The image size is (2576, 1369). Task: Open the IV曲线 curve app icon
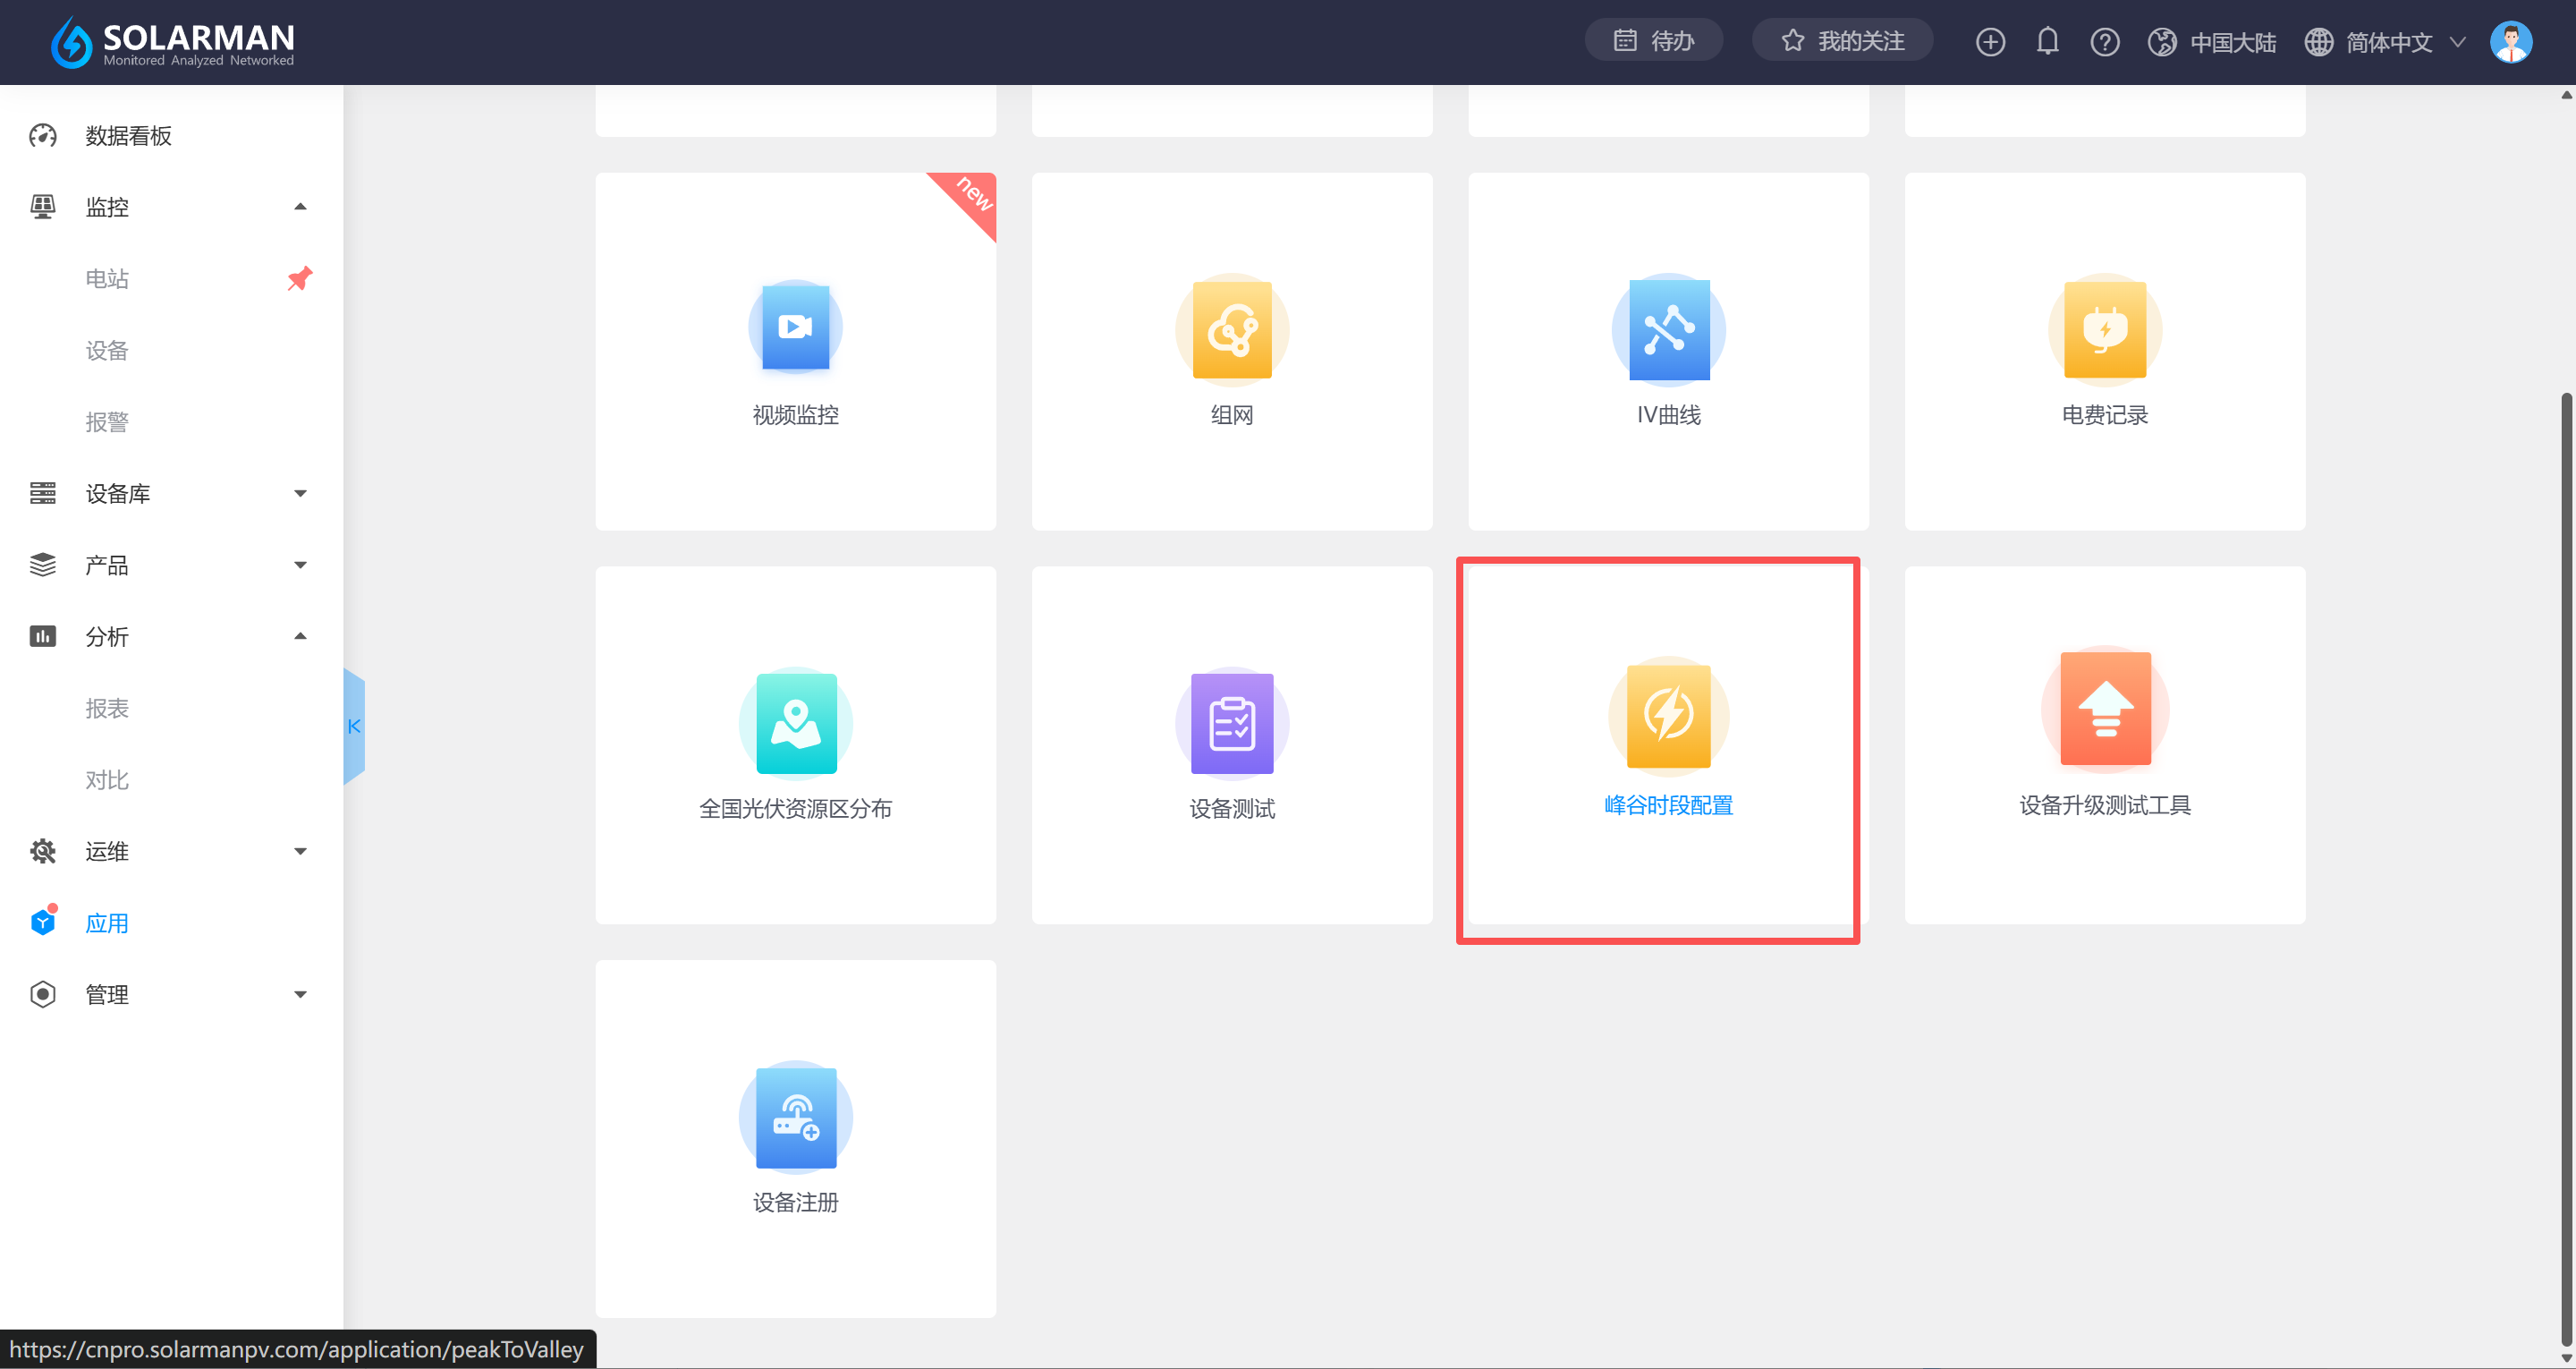pos(1668,330)
